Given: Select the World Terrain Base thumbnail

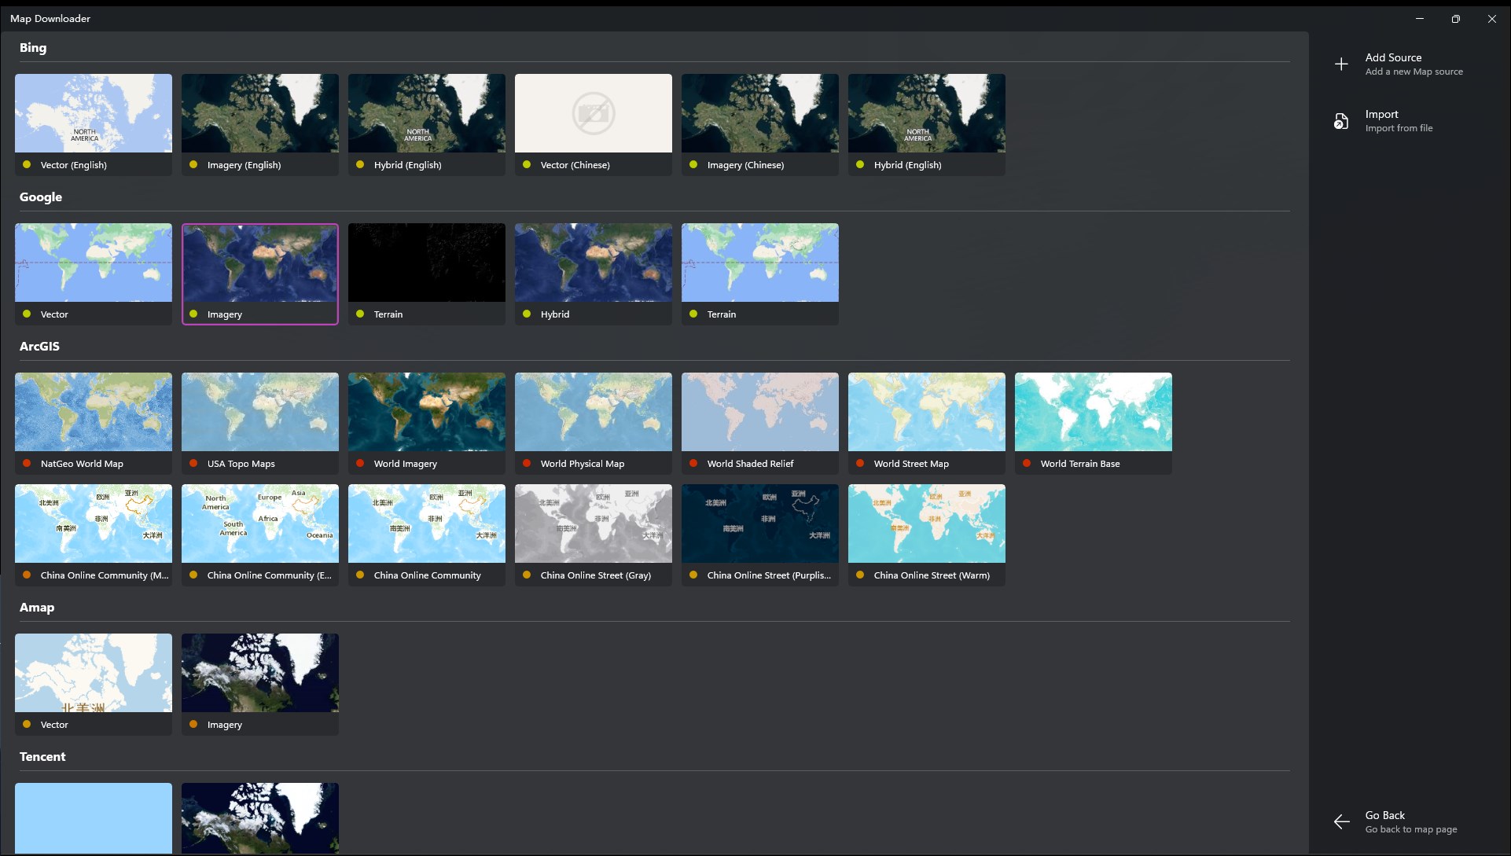Looking at the screenshot, I should click(1093, 412).
